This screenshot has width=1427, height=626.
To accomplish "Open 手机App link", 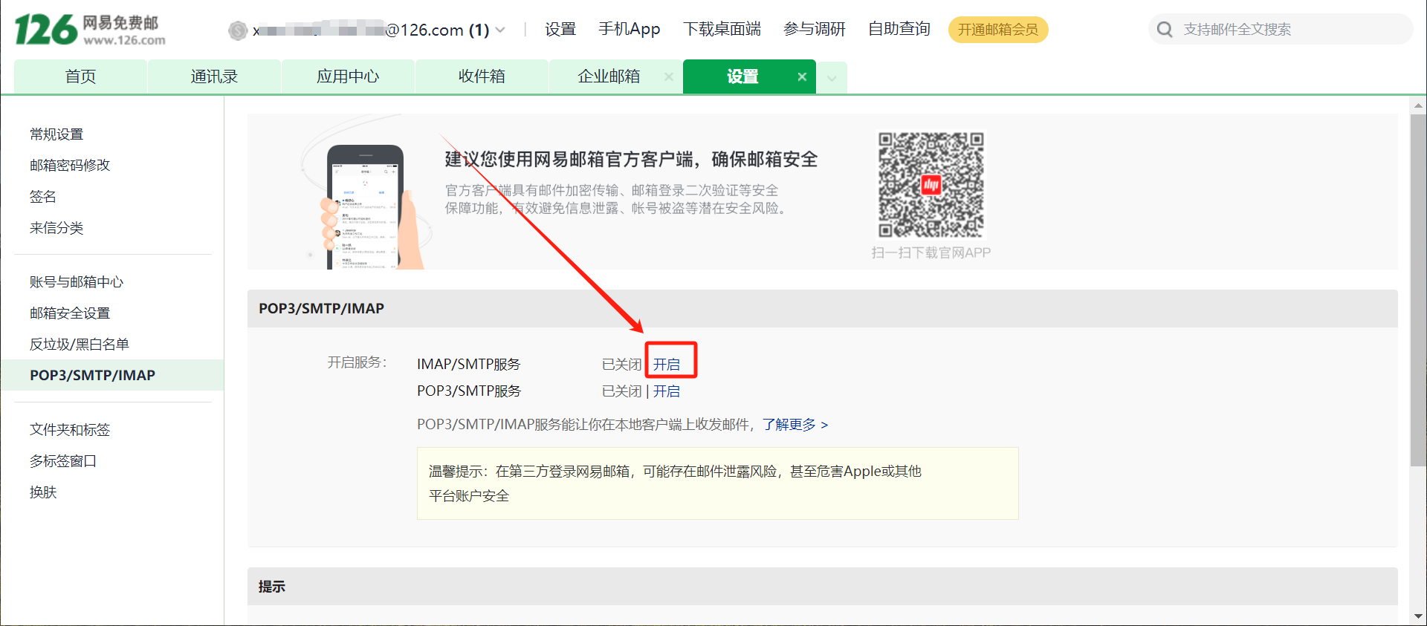I will [630, 30].
